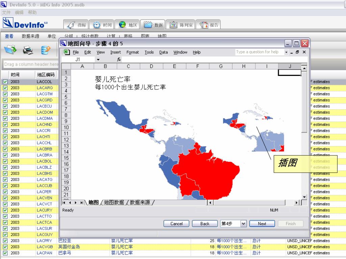Uncheck the LACARG row checkbox
The width and height of the screenshot is (346, 259).
(x=5, y=88)
